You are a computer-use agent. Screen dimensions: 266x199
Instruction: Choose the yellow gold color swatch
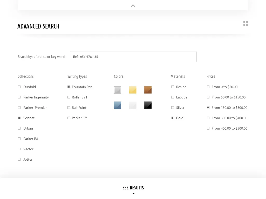(133, 90)
